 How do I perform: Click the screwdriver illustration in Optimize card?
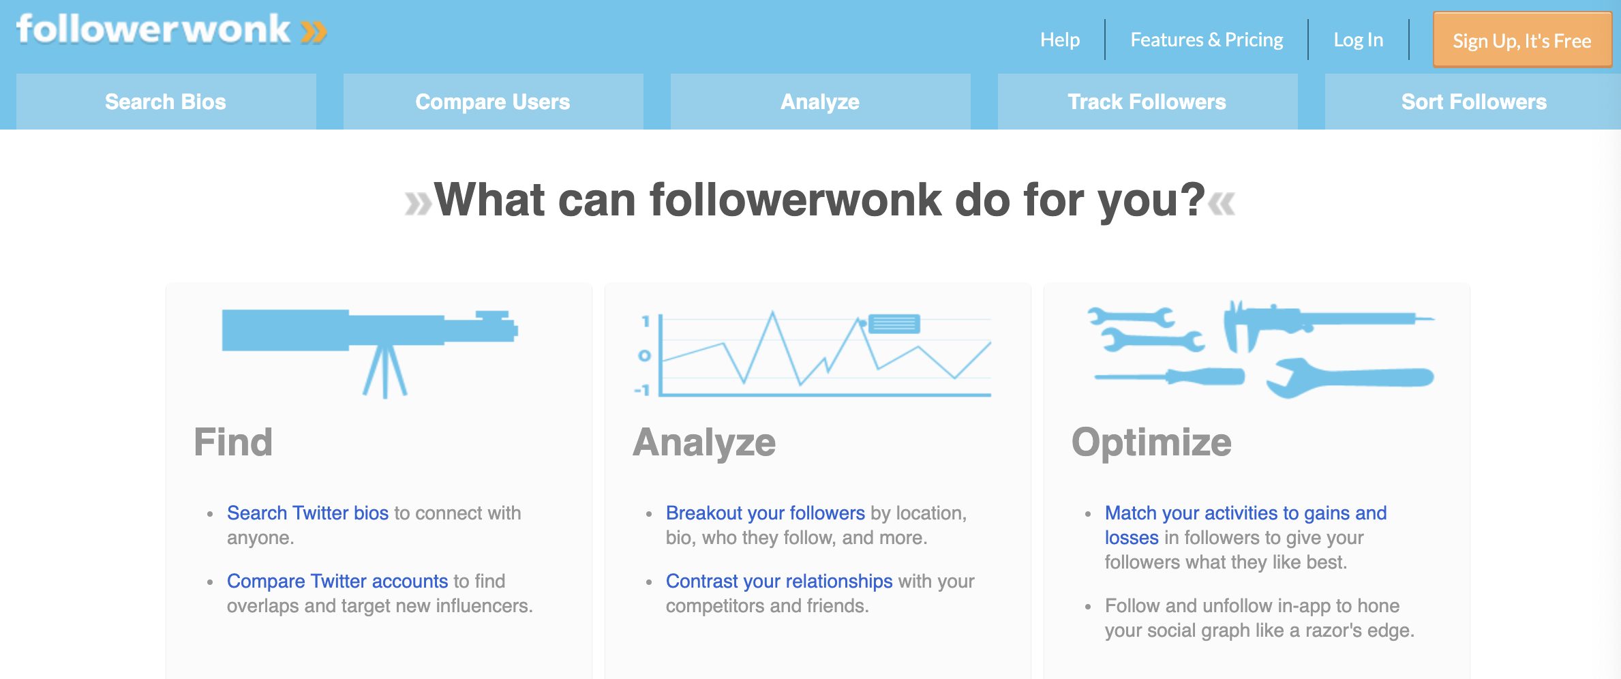tap(1170, 376)
